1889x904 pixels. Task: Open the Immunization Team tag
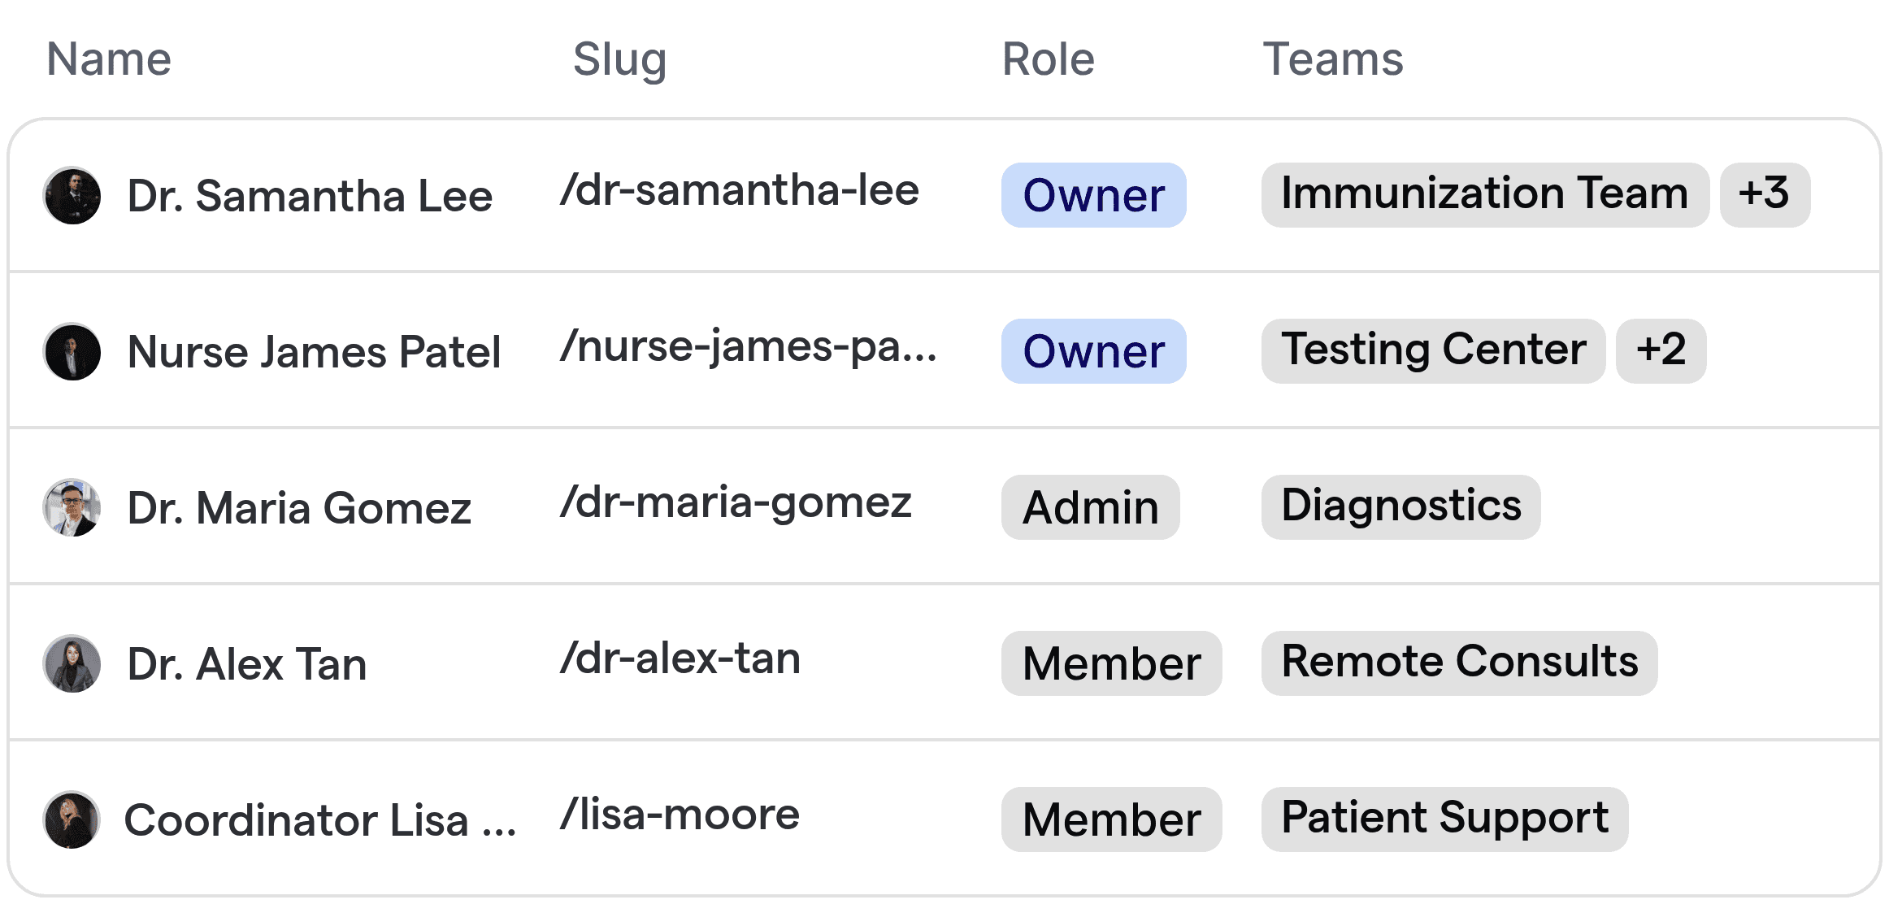1484,195
